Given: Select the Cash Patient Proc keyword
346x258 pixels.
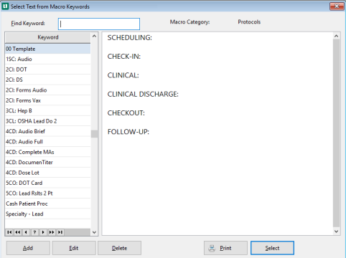Looking at the screenshot, I should 48,204.
